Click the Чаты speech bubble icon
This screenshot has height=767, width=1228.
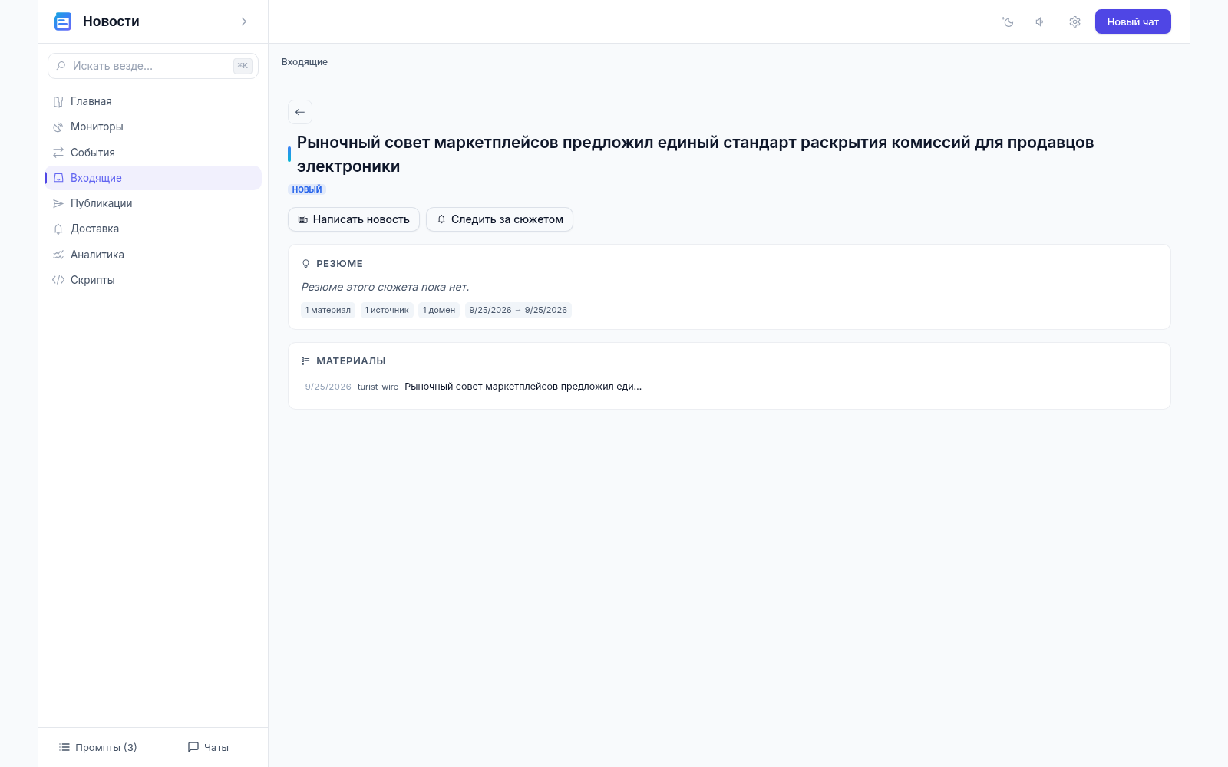(193, 747)
